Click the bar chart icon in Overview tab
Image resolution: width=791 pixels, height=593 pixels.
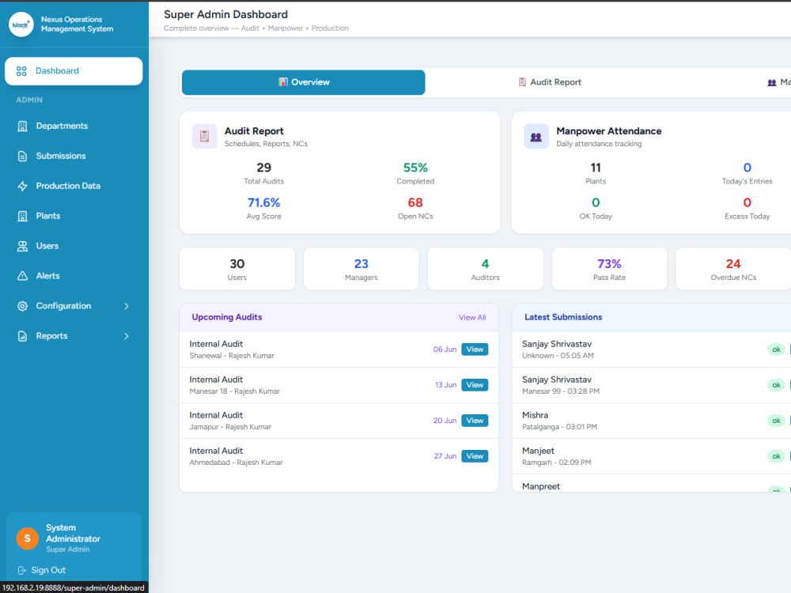point(283,82)
